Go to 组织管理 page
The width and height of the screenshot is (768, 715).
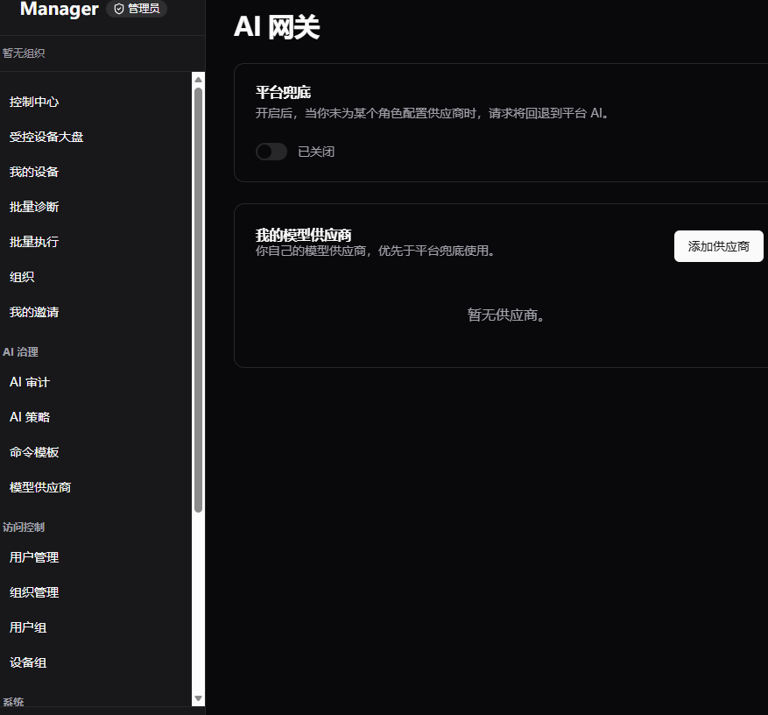click(34, 592)
